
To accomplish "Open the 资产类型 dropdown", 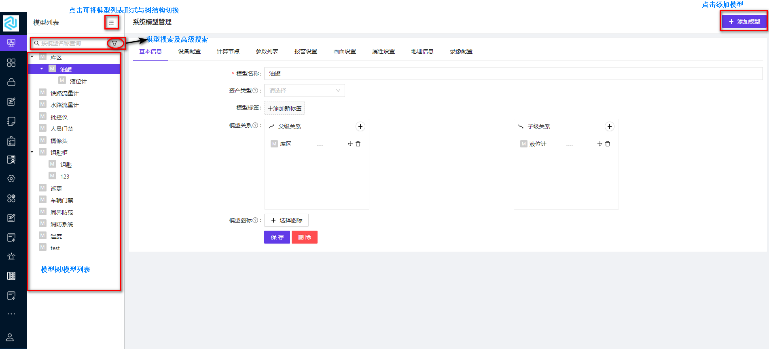I will (305, 90).
